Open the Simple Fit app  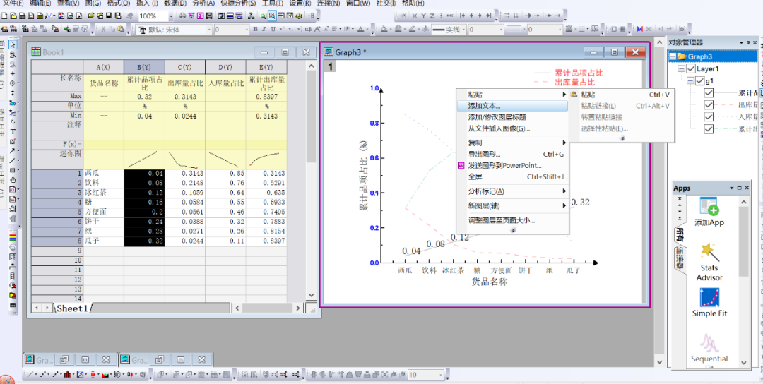point(709,303)
